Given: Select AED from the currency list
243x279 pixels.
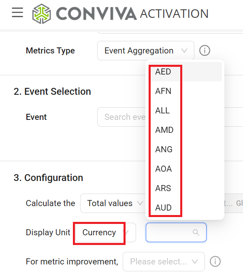Looking at the screenshot, I should [x=163, y=72].
